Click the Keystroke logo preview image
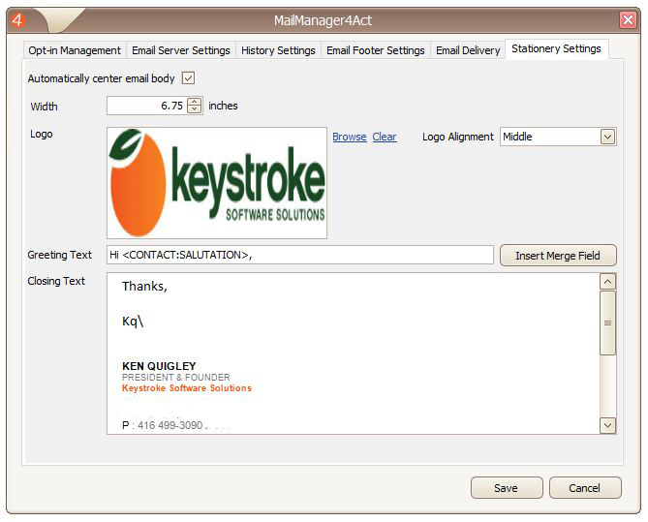Image resolution: width=648 pixels, height=522 pixels. point(217,183)
